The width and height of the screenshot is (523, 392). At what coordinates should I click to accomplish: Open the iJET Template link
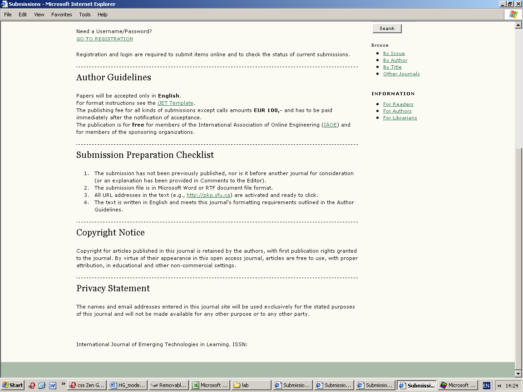[175, 103]
